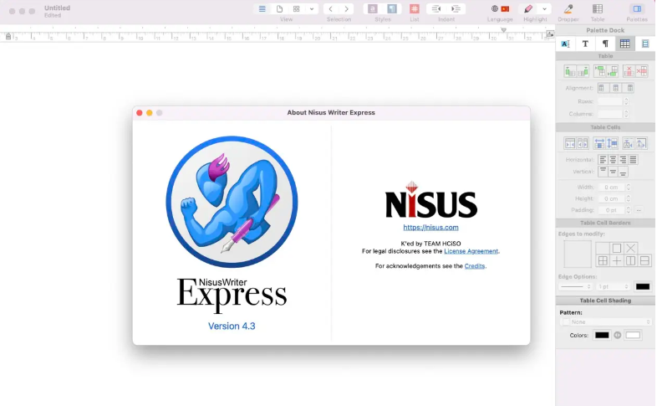Decrease indent in toolbar
This screenshot has height=406, width=657.
(436, 9)
